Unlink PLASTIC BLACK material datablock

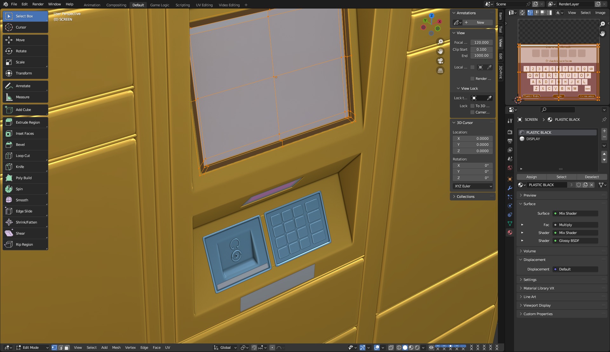(x=592, y=185)
